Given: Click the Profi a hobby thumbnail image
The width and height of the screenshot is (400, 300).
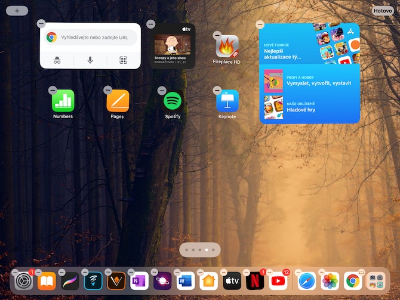Looking at the screenshot, I should click(273, 81).
